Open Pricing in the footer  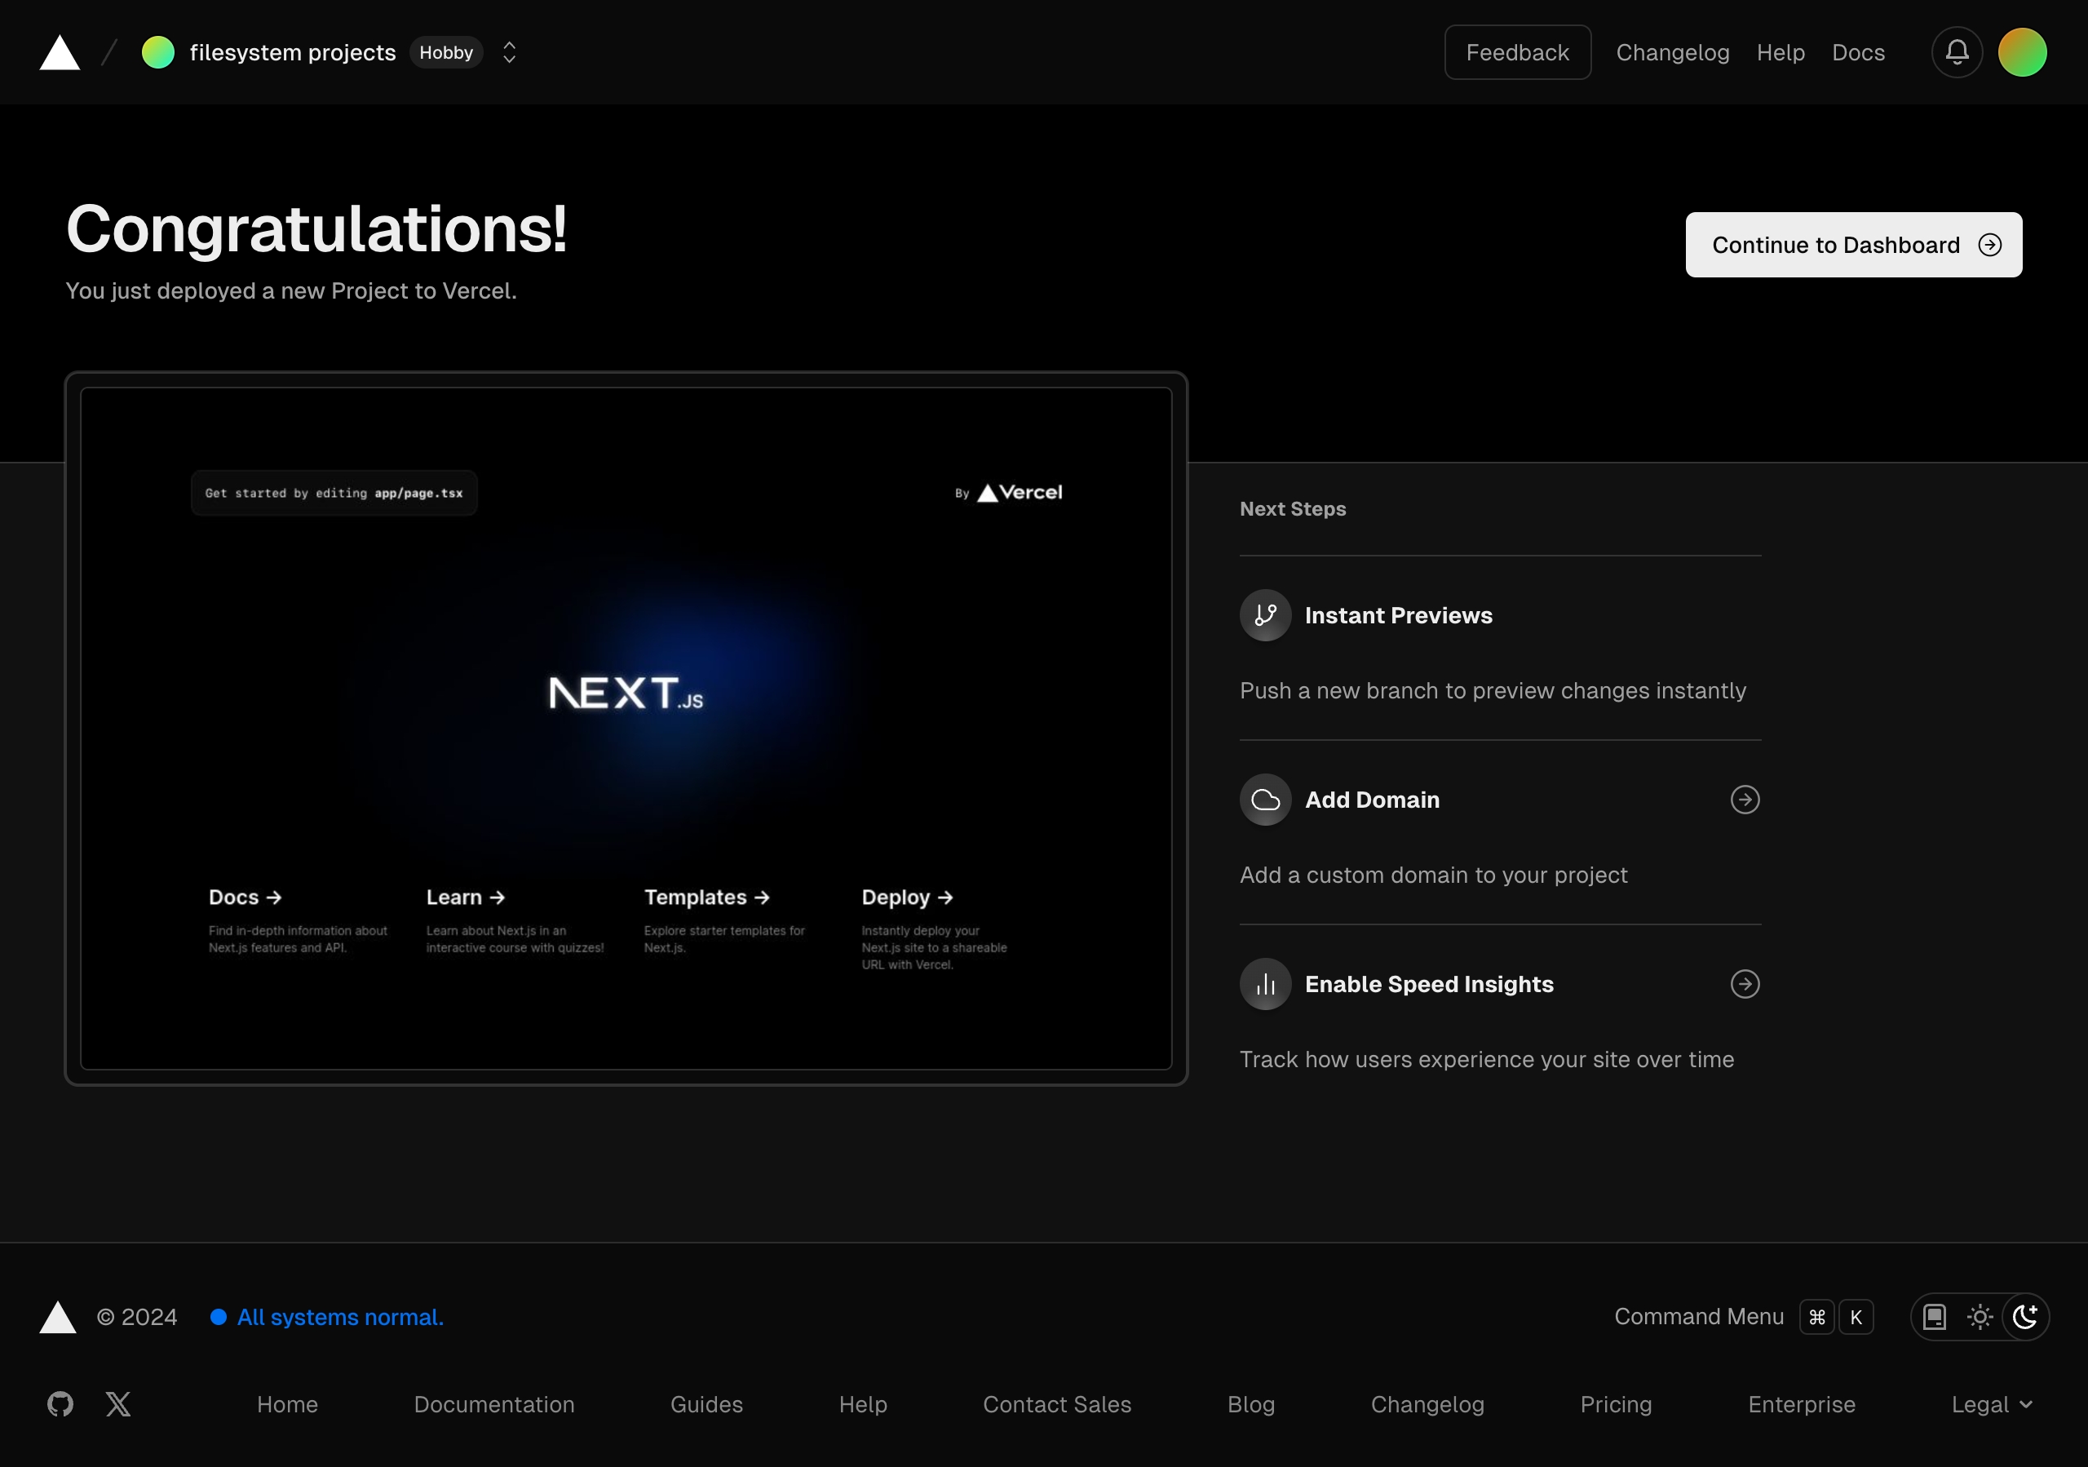(x=1616, y=1404)
